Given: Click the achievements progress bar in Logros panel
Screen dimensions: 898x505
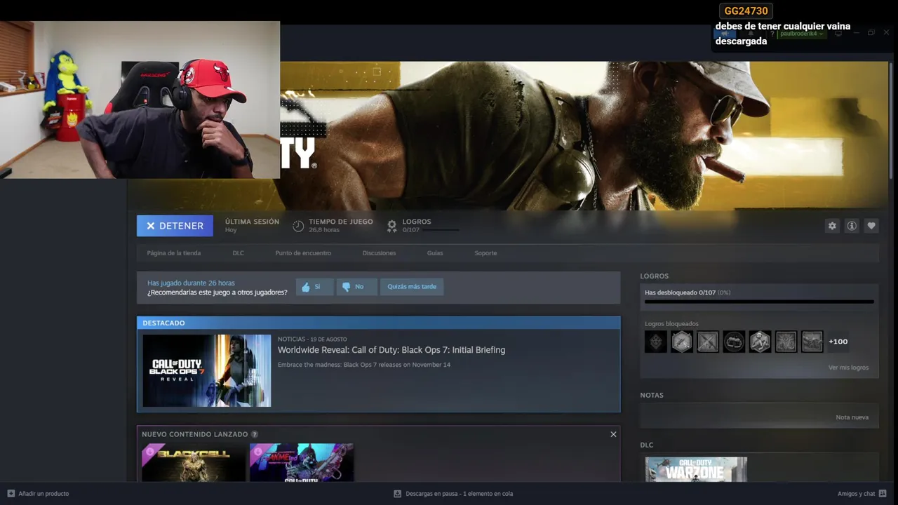Looking at the screenshot, I should [x=759, y=302].
